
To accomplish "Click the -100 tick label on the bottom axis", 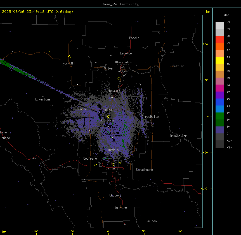I will tap(35, 231).
